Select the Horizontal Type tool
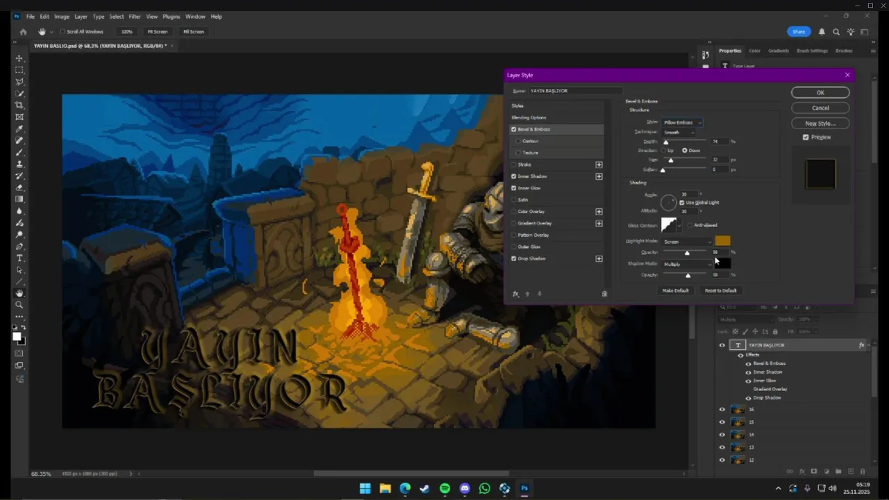This screenshot has height=500, width=889. click(19, 258)
